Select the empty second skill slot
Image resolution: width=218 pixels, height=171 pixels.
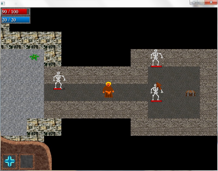point(27,161)
